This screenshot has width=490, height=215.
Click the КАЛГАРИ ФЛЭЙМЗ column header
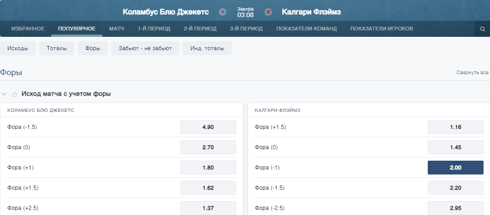(x=277, y=110)
